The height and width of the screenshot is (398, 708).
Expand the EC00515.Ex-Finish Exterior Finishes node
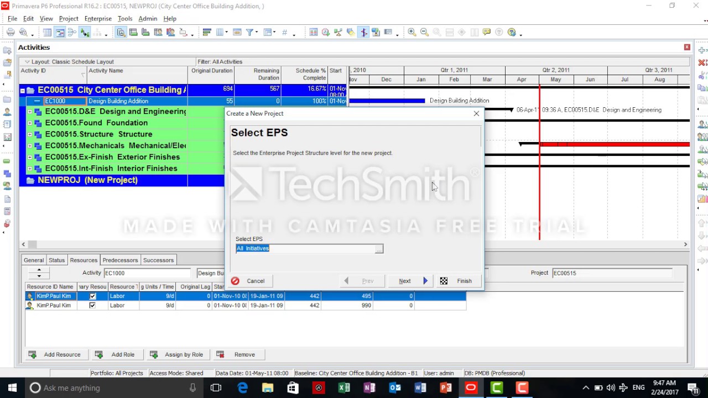pyautogui.click(x=30, y=157)
